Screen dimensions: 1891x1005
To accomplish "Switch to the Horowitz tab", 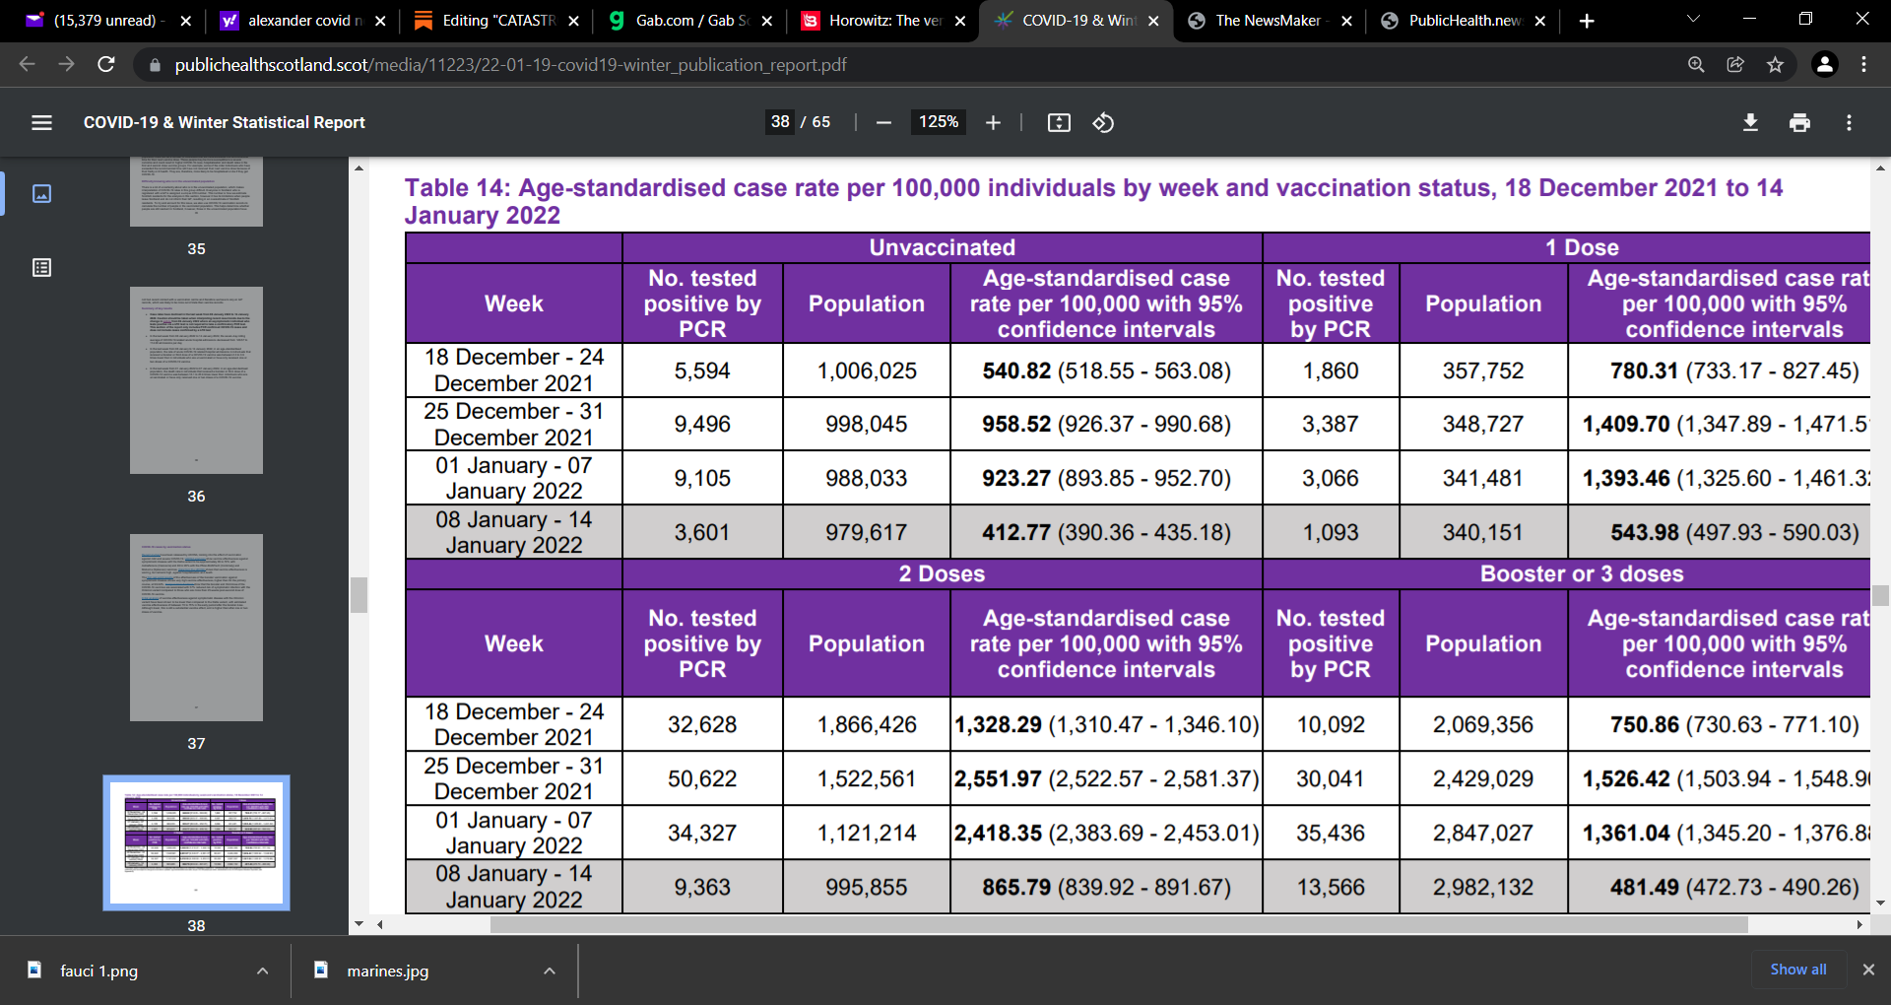I will pyautogui.click(x=883, y=21).
